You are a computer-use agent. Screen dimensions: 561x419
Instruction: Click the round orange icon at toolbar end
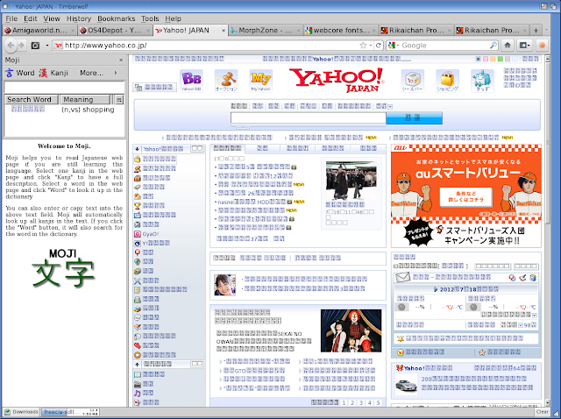[x=542, y=45]
